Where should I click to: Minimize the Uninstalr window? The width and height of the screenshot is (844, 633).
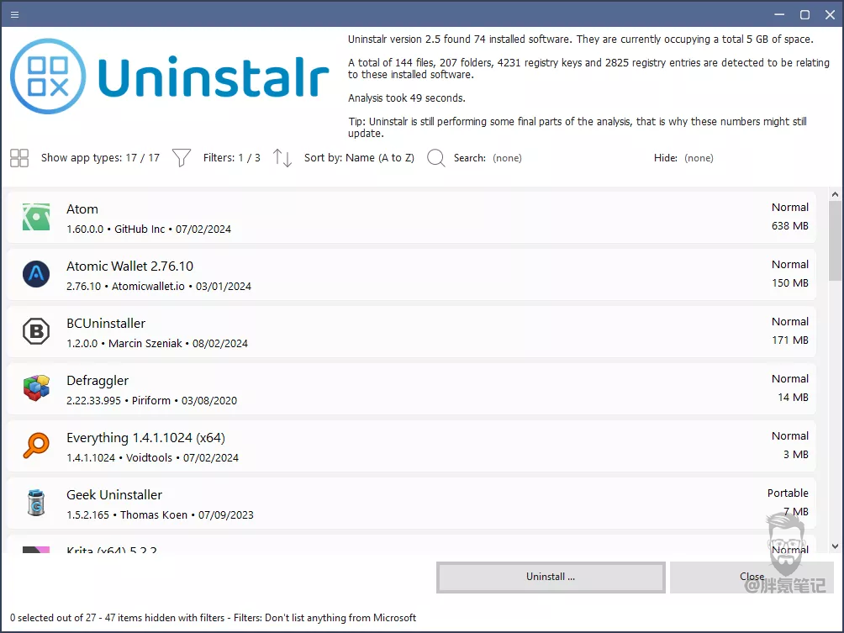pos(779,14)
